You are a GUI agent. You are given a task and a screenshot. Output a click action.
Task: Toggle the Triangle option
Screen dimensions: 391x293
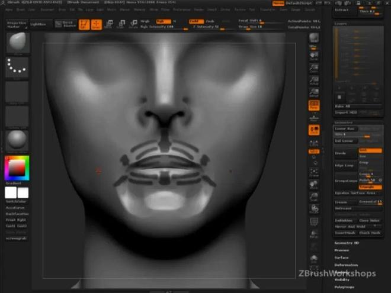370,187
